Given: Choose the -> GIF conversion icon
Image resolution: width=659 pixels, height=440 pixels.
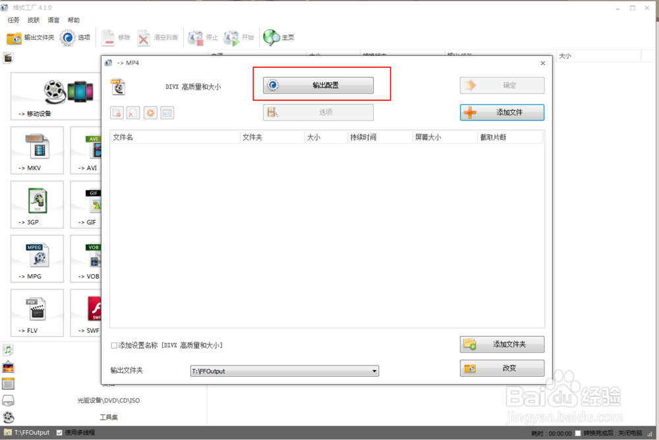Looking at the screenshot, I should [86, 205].
